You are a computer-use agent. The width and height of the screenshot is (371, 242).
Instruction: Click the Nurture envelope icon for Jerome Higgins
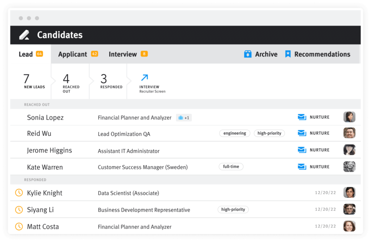tap(302, 150)
